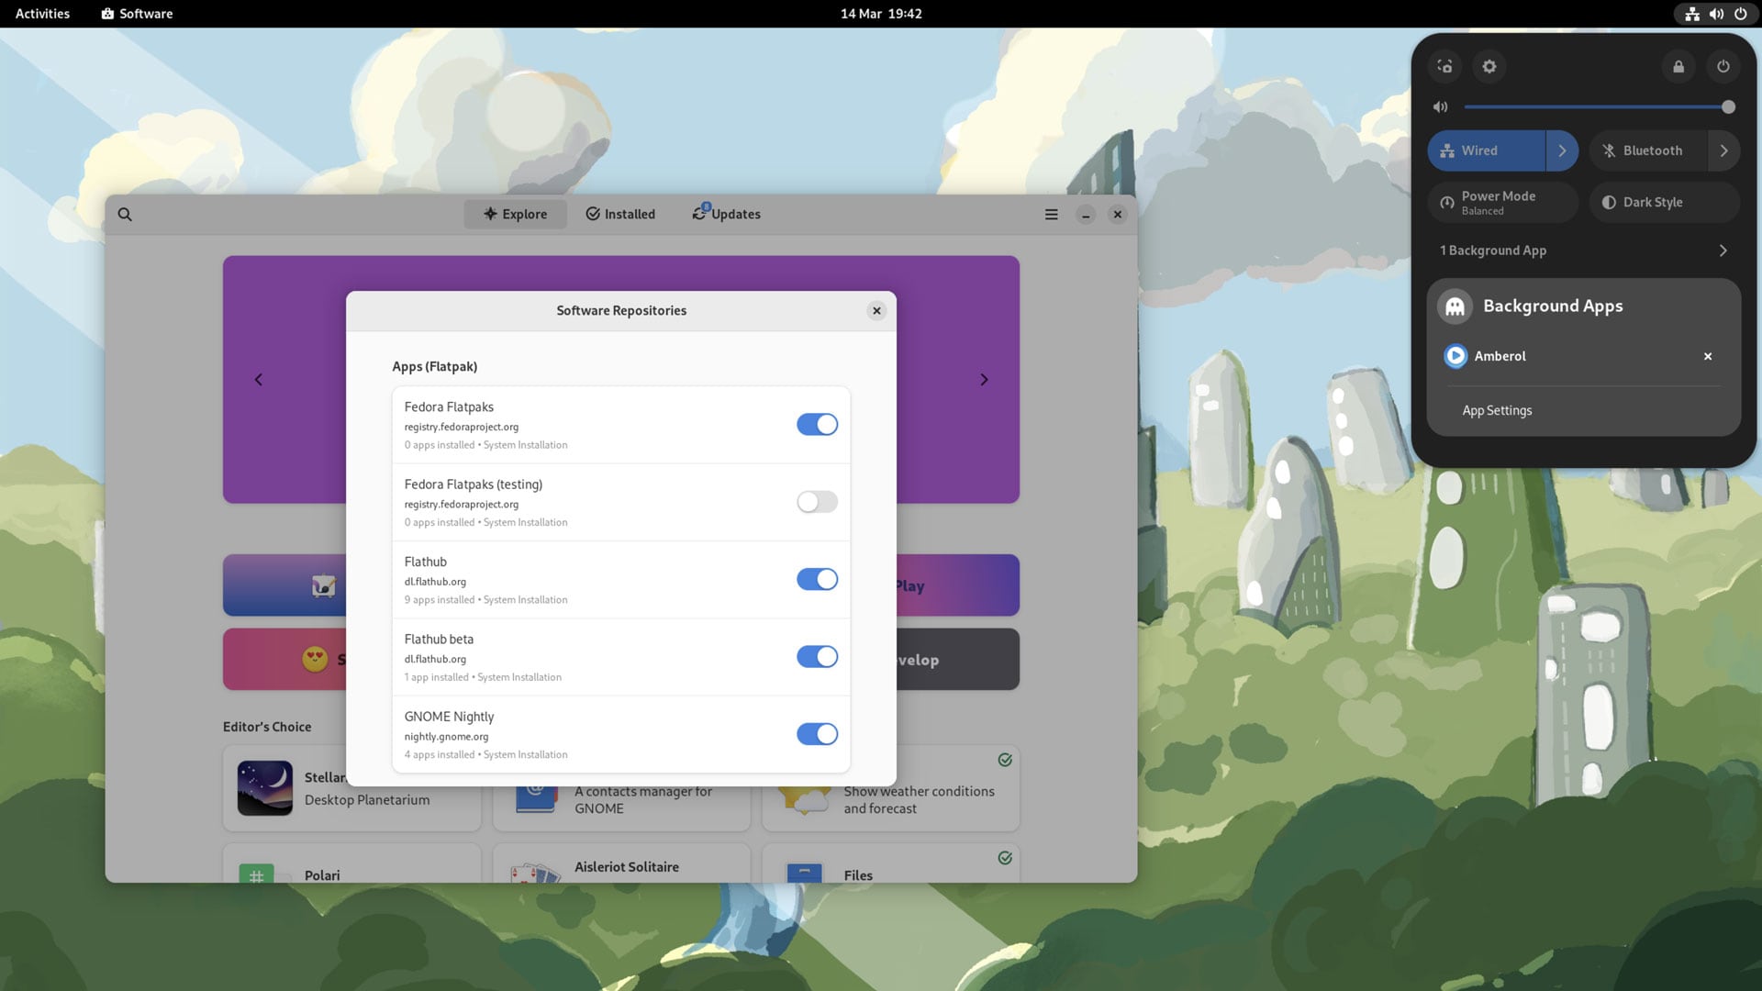Open the Polari app card
Screen dimensions: 1762x991
[352, 863]
